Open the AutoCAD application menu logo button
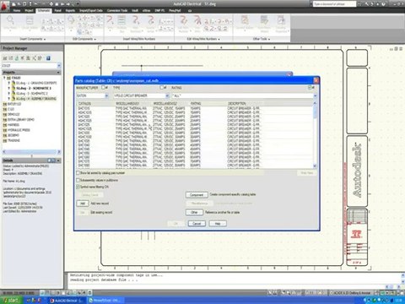 point(4,6)
